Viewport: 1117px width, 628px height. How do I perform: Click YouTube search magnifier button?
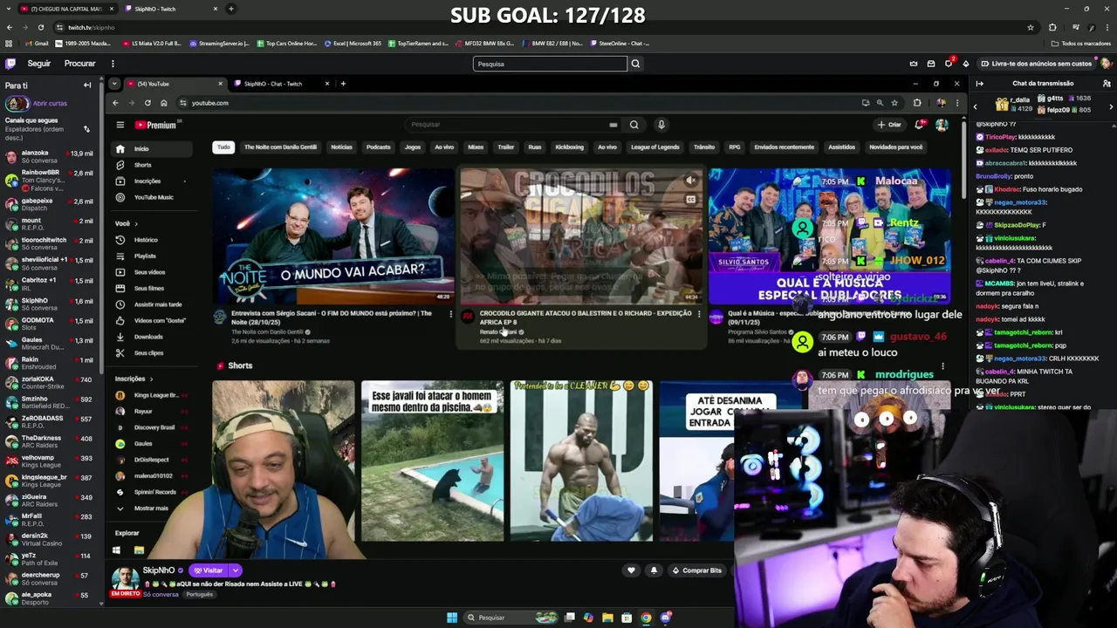click(634, 125)
